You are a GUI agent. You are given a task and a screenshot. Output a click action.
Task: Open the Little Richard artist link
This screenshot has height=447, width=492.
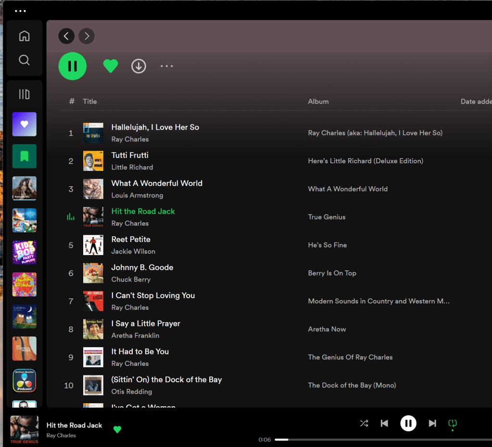(x=132, y=167)
